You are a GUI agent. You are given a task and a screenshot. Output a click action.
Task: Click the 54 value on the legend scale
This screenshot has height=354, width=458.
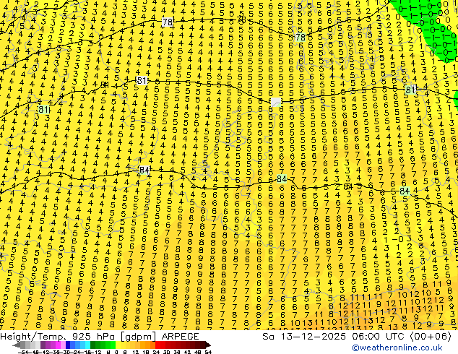click(208, 352)
